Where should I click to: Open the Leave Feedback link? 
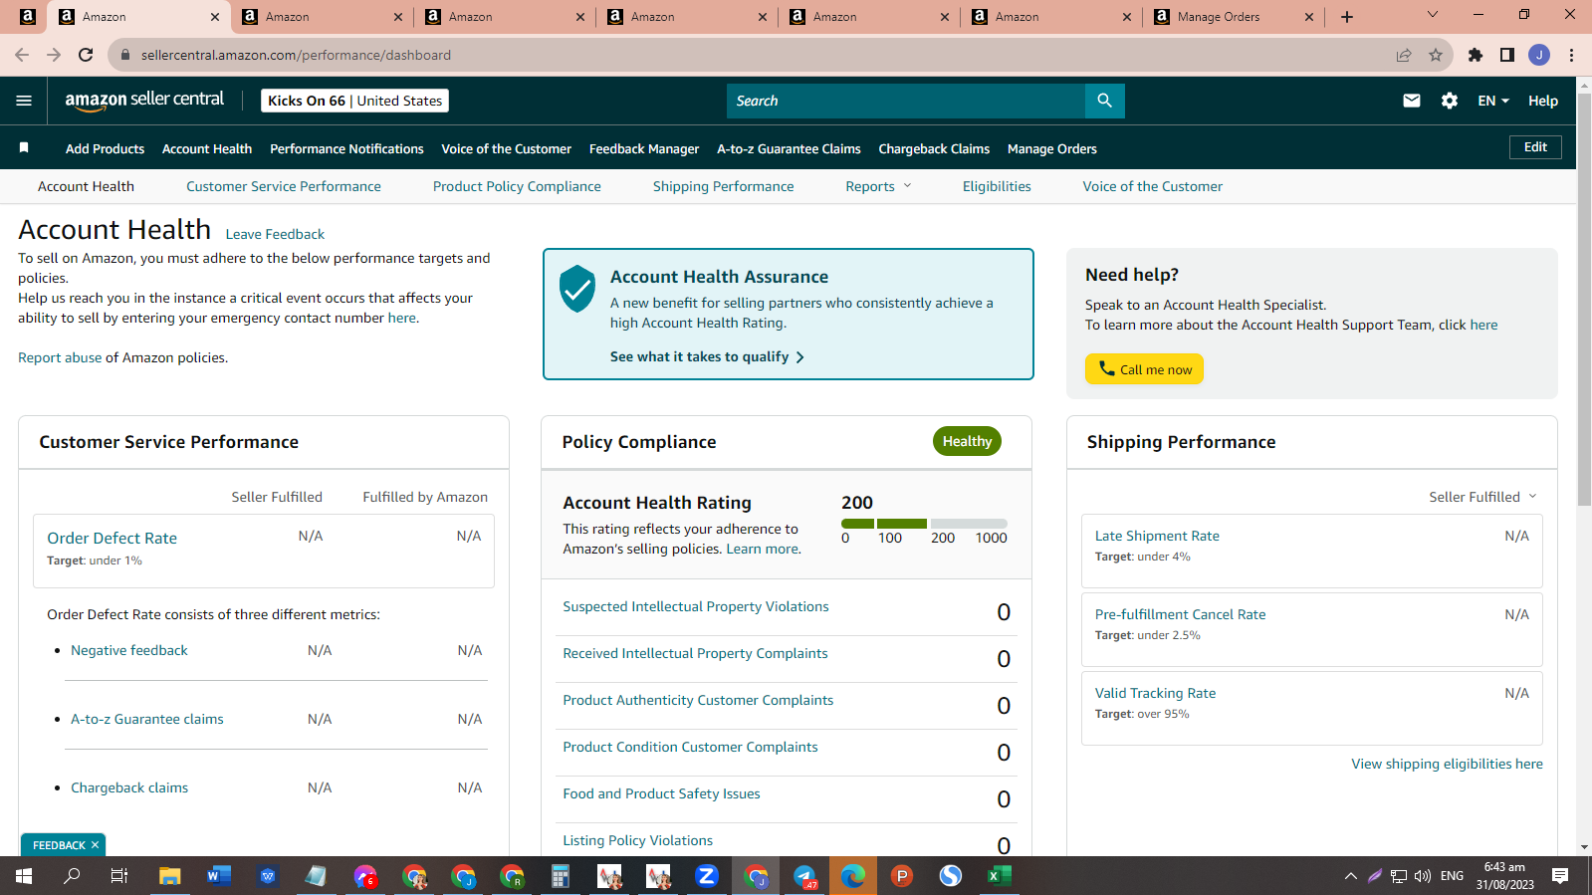pos(275,234)
